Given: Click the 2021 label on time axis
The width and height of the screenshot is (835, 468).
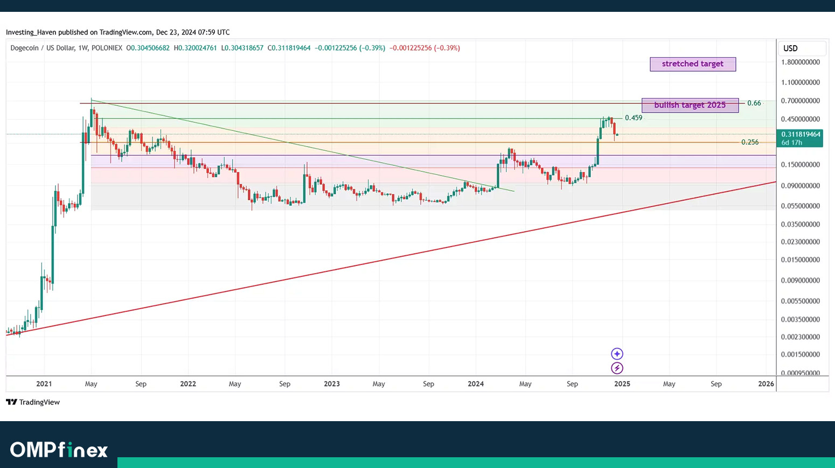Looking at the screenshot, I should [x=44, y=384].
